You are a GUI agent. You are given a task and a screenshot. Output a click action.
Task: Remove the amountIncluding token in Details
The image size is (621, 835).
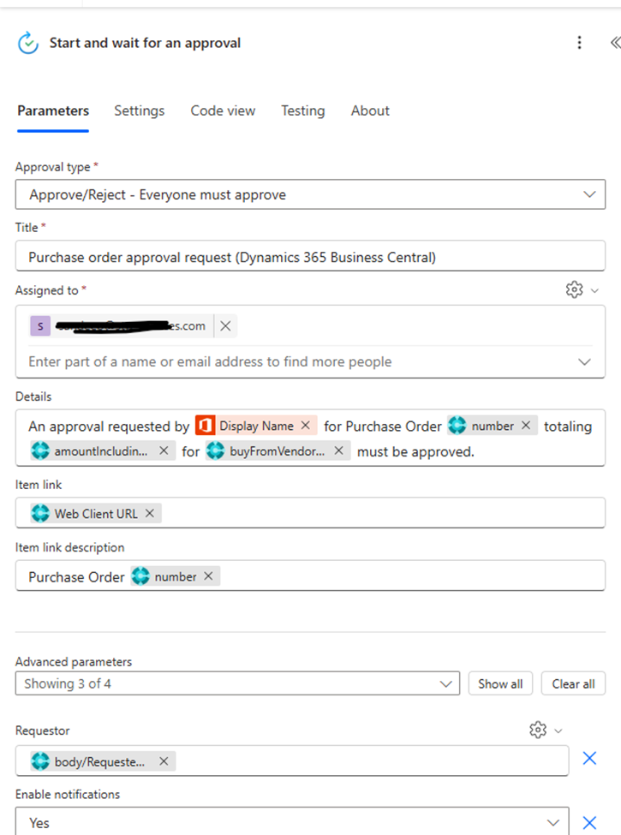164,450
